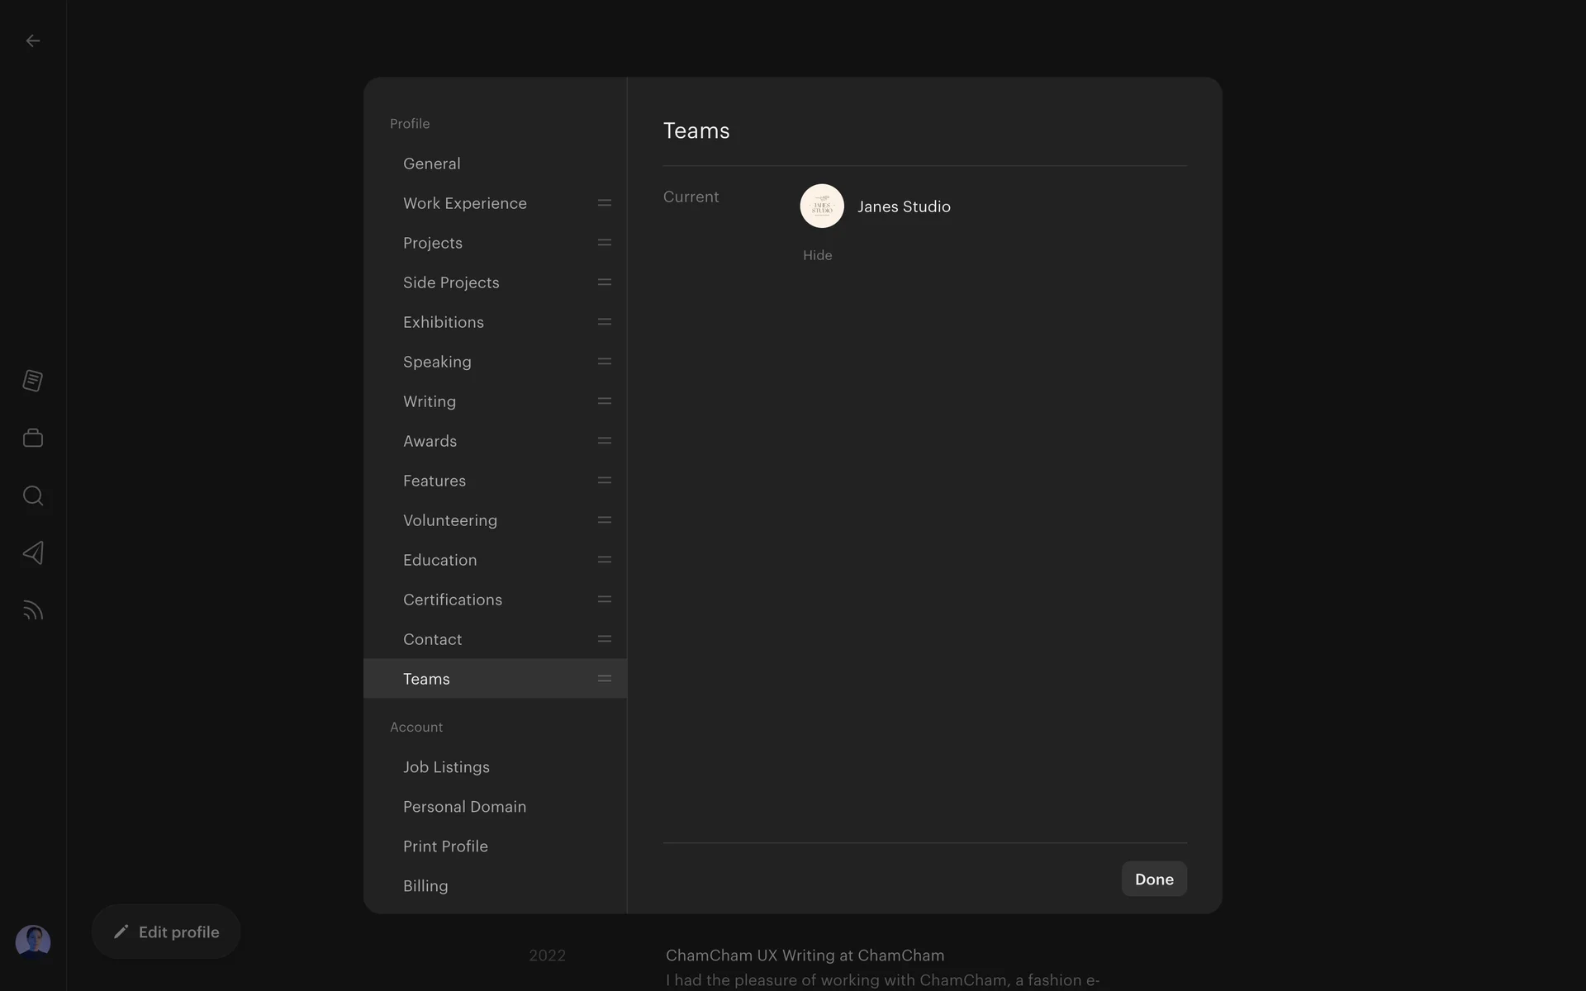Open the feed RSS icon

[x=33, y=610]
